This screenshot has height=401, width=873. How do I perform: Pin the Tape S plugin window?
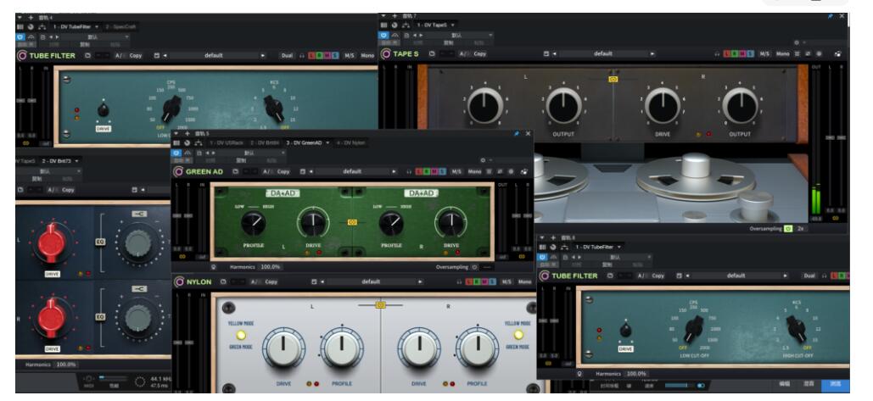(x=830, y=17)
